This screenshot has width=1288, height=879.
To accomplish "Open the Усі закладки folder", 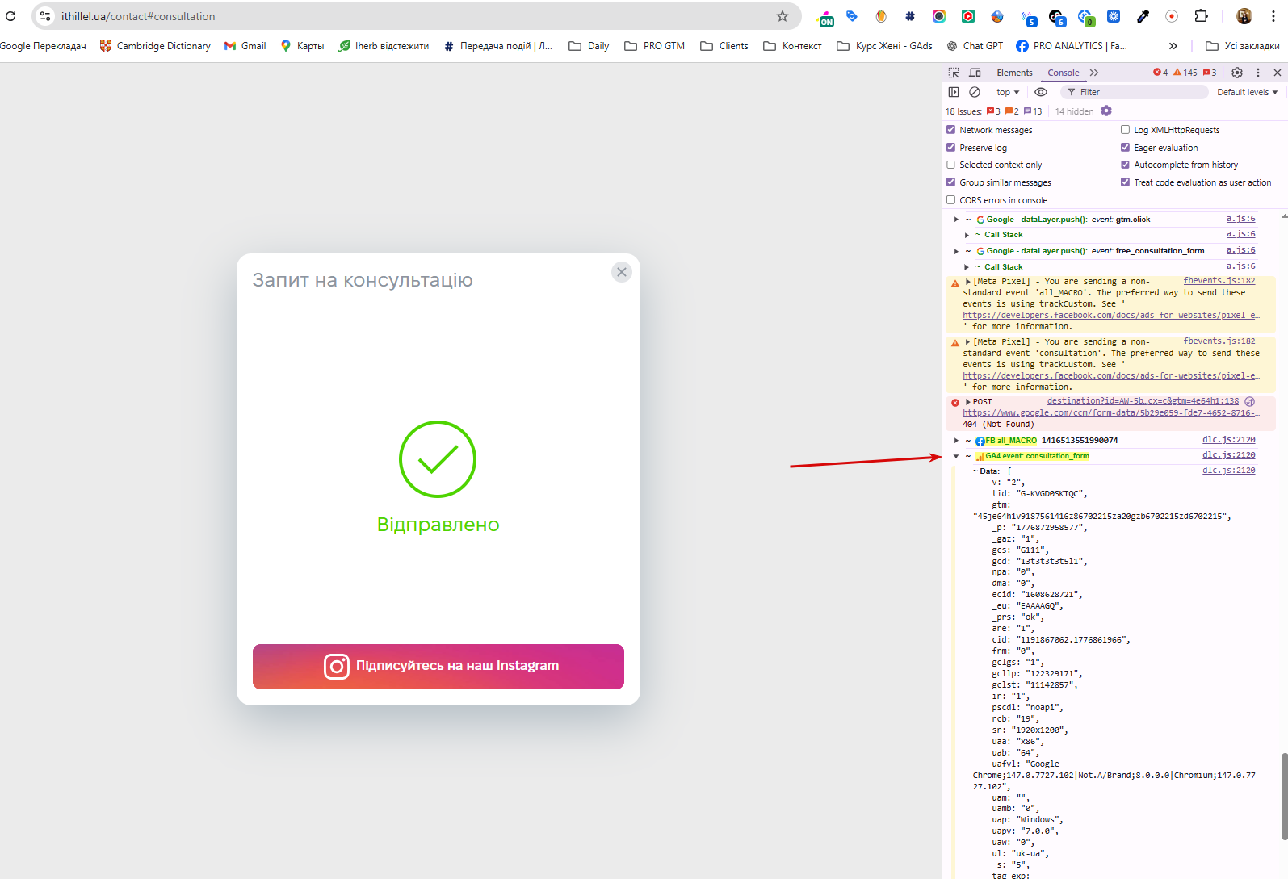I will pyautogui.click(x=1243, y=46).
